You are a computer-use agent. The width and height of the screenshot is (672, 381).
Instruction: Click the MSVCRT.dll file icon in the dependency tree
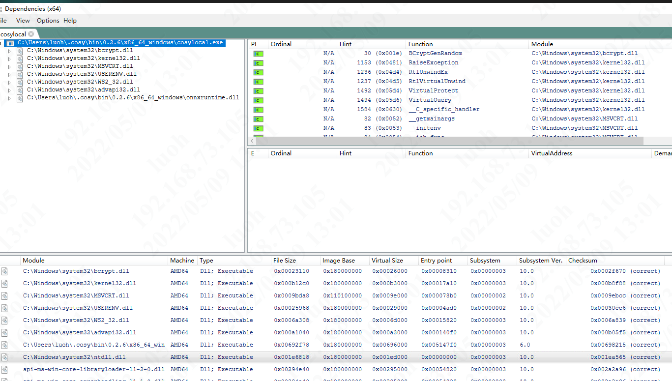tap(20, 66)
